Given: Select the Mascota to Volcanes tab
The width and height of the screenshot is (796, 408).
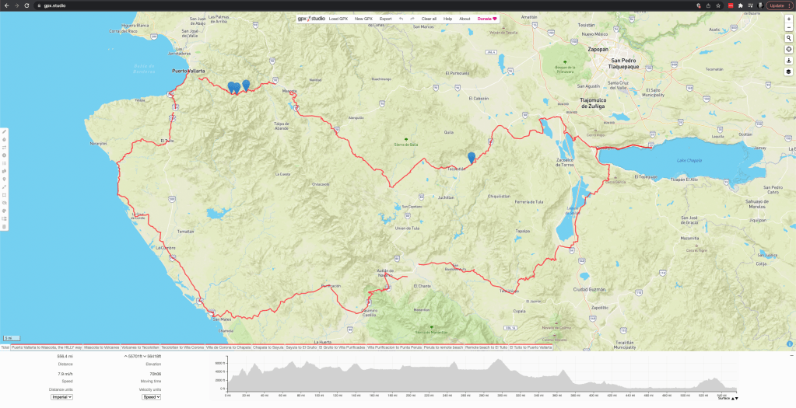Looking at the screenshot, I should tap(101, 347).
